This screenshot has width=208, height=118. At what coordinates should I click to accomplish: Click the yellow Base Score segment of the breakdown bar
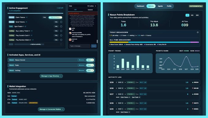click(x=119, y=42)
